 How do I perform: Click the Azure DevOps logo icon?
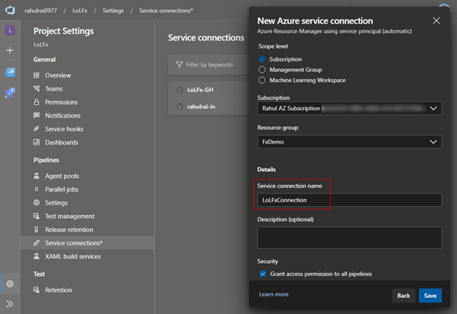(x=10, y=11)
